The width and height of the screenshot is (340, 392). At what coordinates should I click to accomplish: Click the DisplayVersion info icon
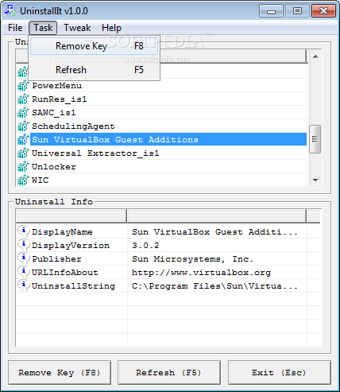click(x=23, y=245)
